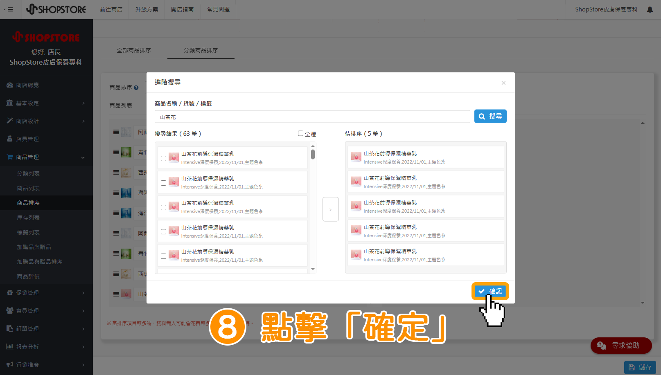Click first search result product thumbnail
Image resolution: width=661 pixels, height=375 pixels.
(x=174, y=158)
